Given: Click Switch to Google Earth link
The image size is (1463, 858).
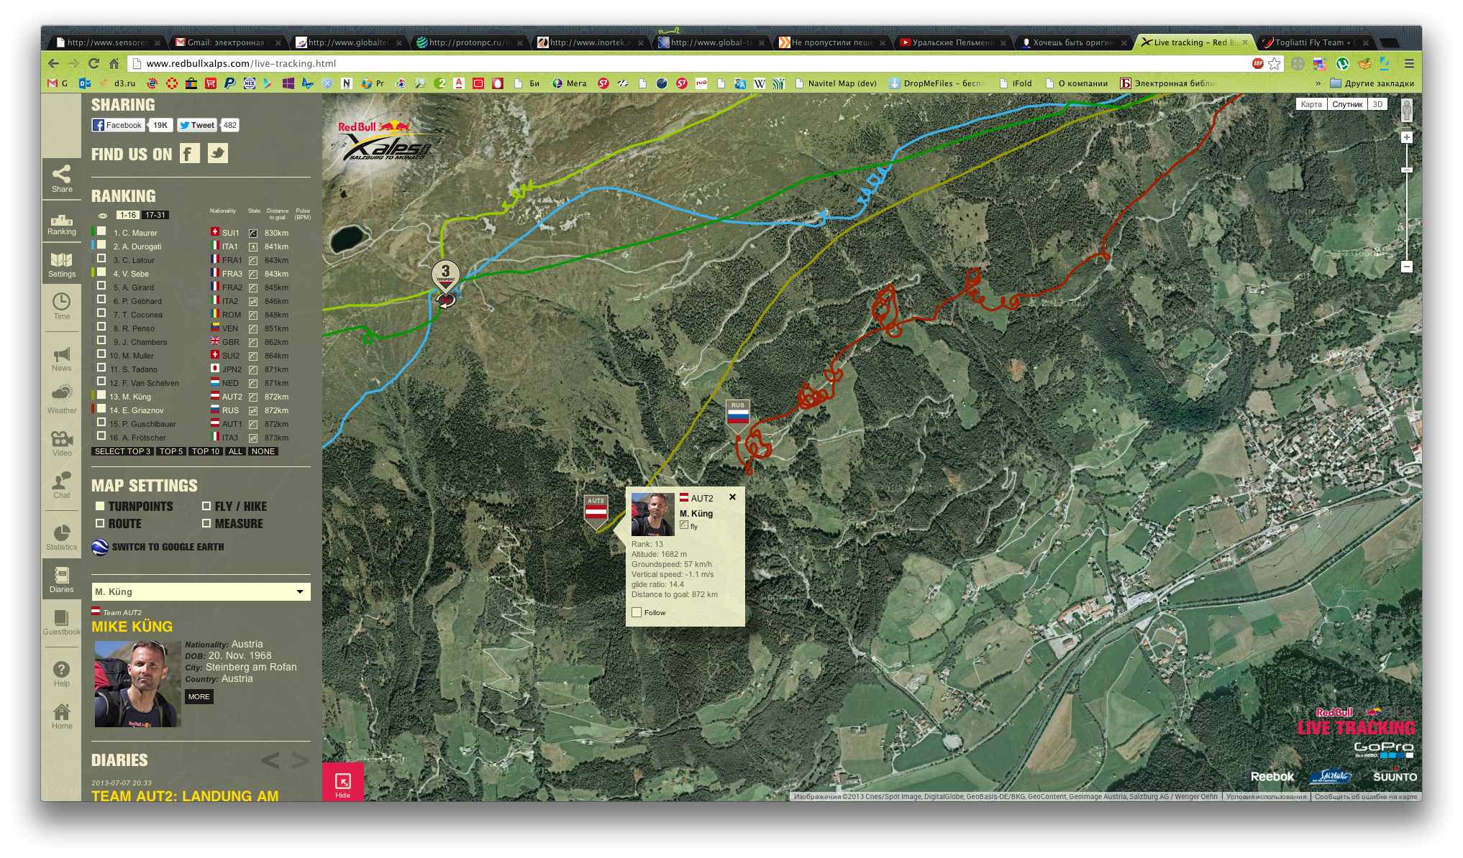Looking at the screenshot, I should [167, 547].
